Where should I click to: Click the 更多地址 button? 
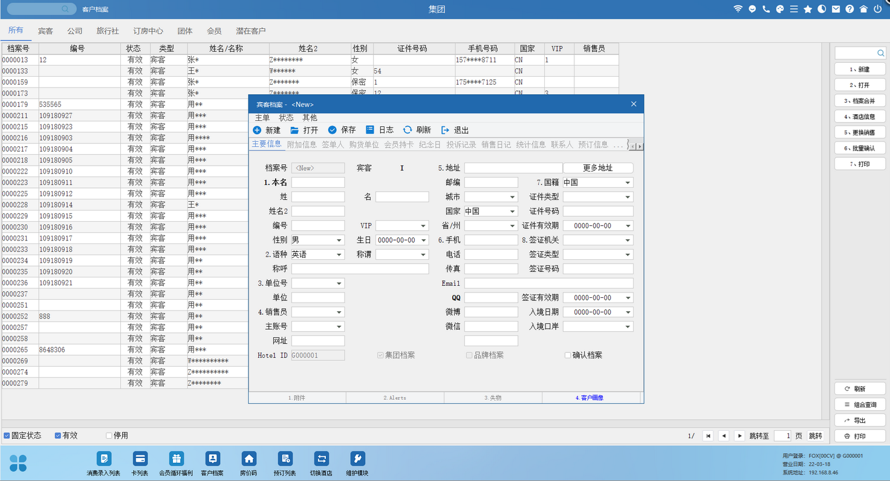[597, 168]
